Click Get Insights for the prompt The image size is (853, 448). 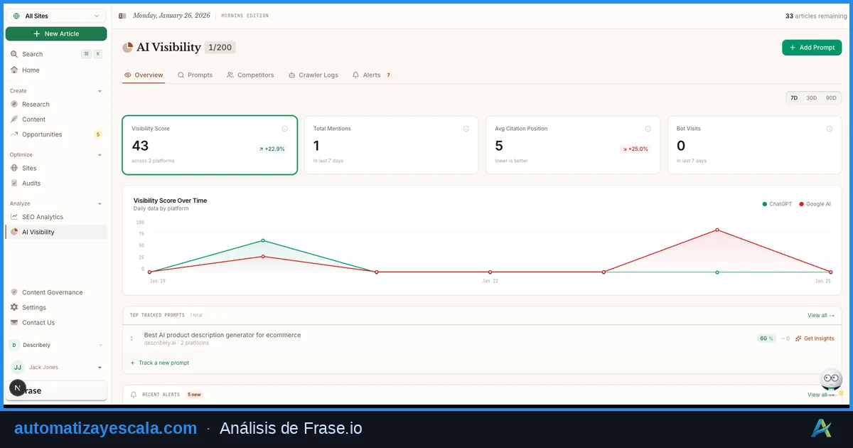[x=815, y=338]
